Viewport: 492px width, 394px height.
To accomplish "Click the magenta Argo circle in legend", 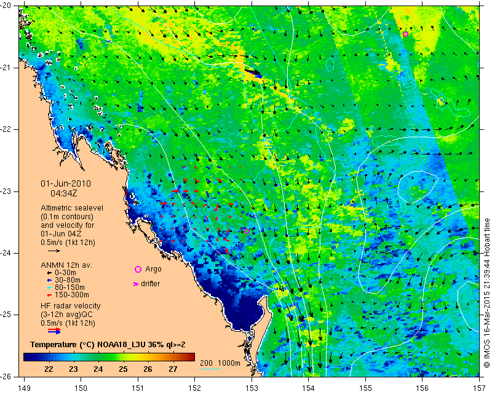I will click(x=138, y=269).
